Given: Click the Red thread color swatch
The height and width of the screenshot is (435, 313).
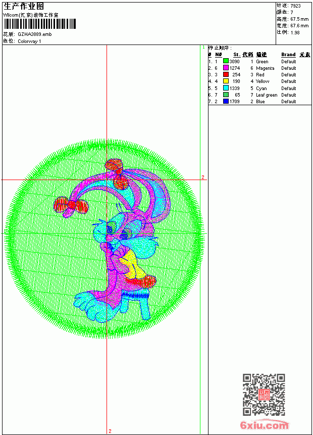Looking at the screenshot, I should tap(226, 74).
